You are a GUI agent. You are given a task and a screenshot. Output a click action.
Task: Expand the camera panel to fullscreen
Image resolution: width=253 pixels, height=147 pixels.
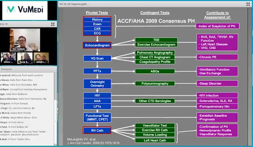[53, 24]
